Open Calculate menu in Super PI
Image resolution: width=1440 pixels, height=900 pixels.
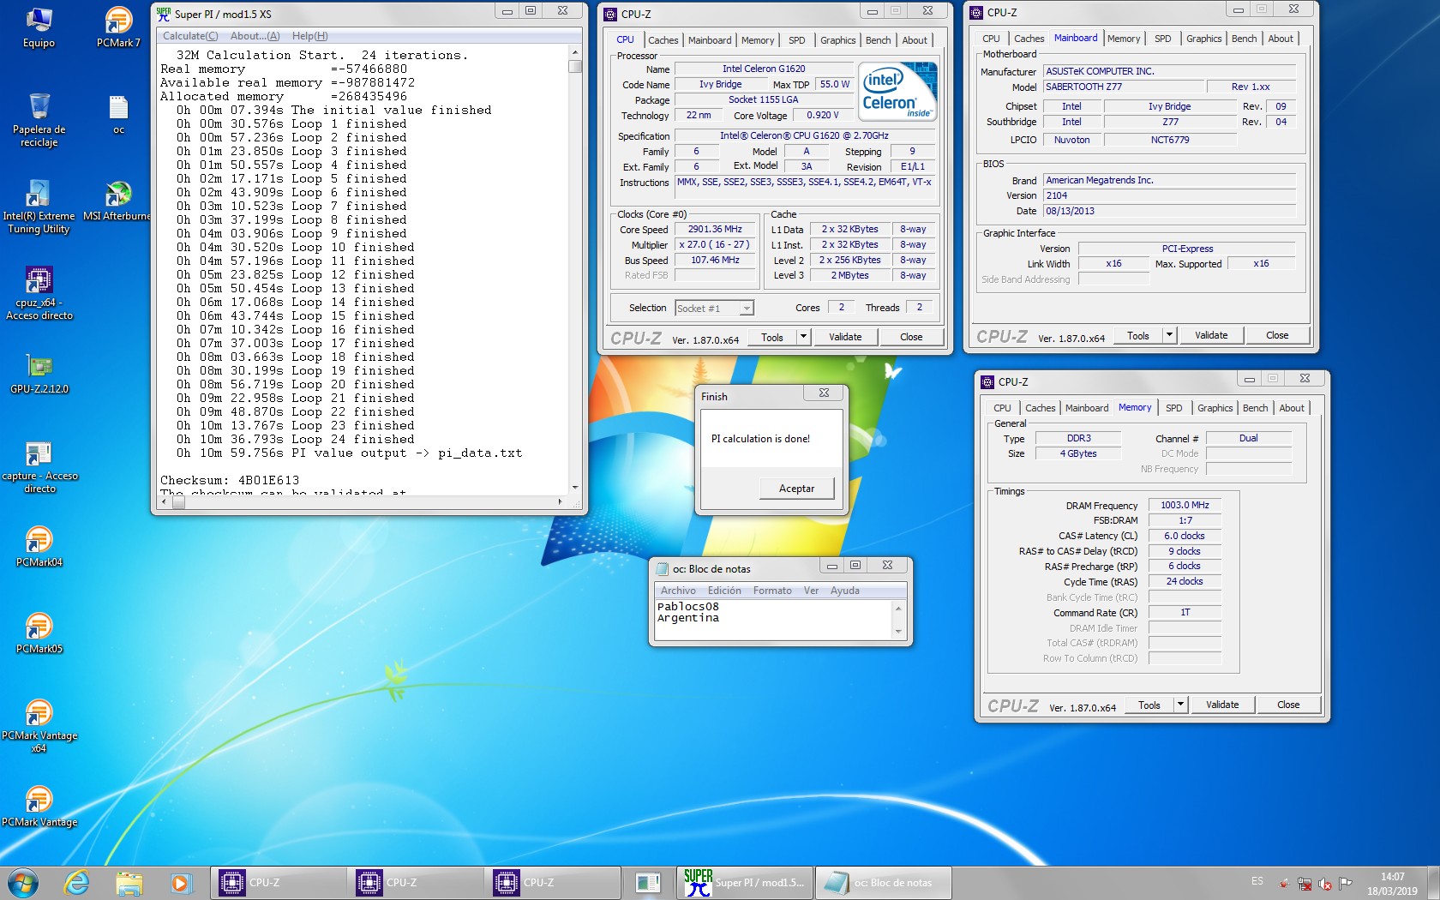point(190,36)
